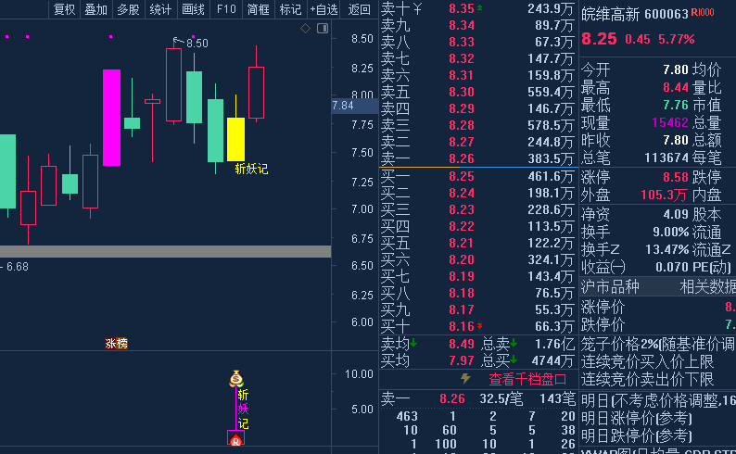Switch to 相关数据 tab

708,286
